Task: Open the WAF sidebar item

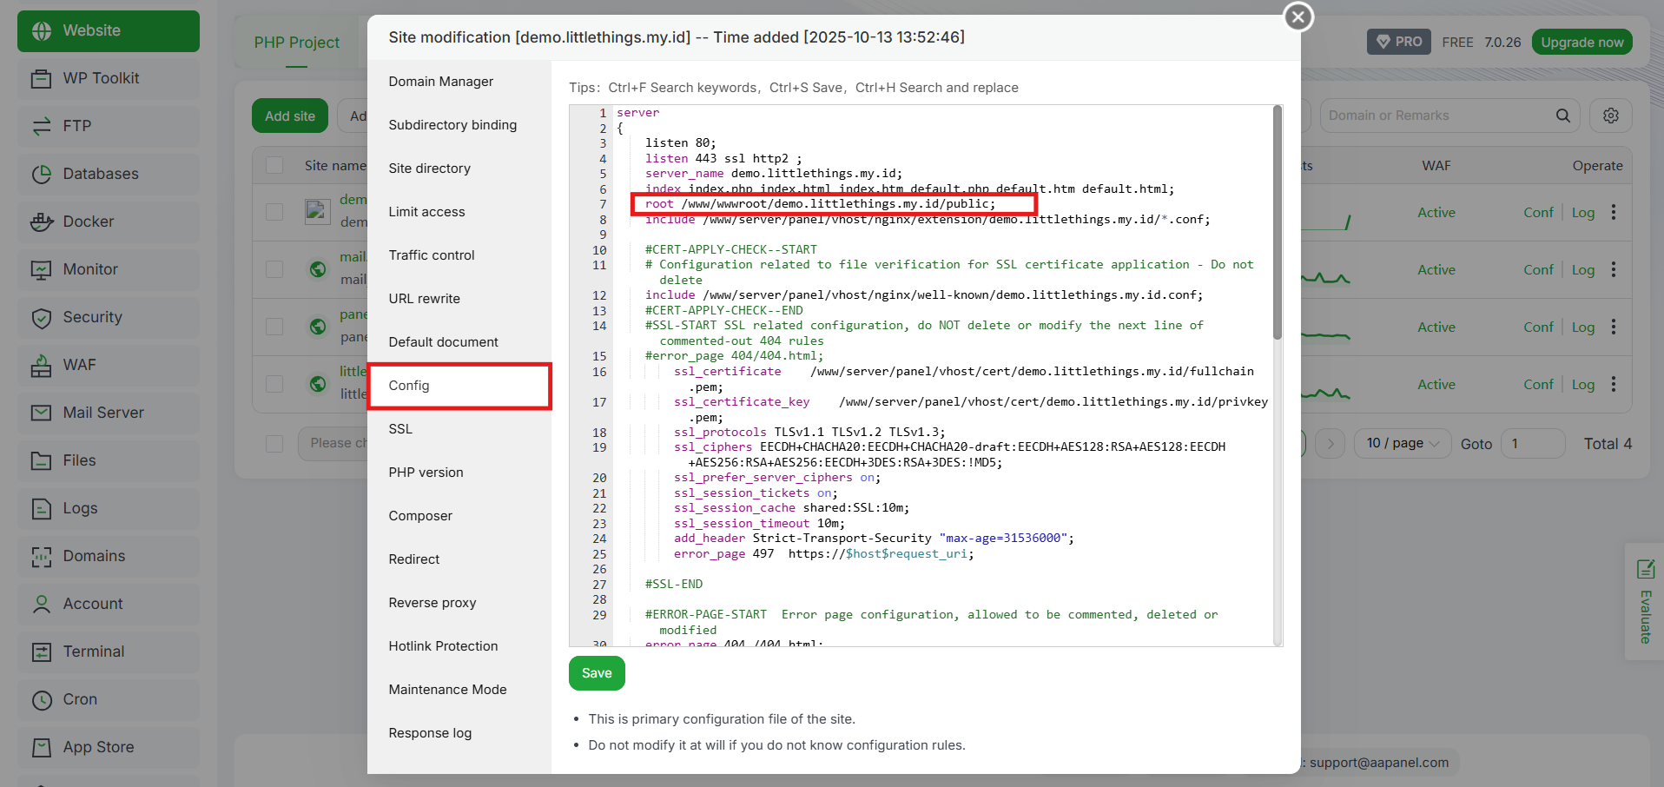Action: (109, 365)
